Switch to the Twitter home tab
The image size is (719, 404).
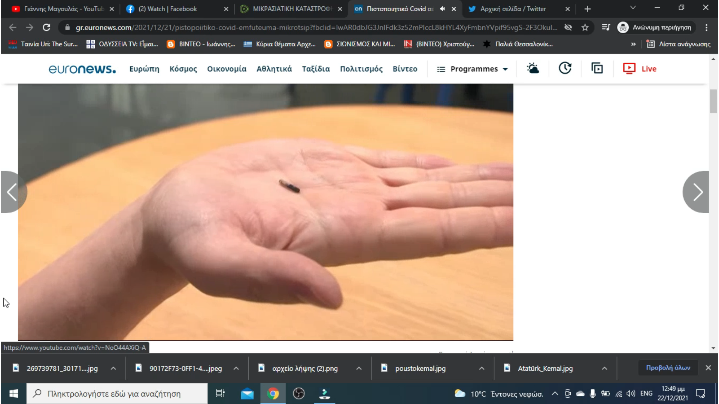coord(513,9)
